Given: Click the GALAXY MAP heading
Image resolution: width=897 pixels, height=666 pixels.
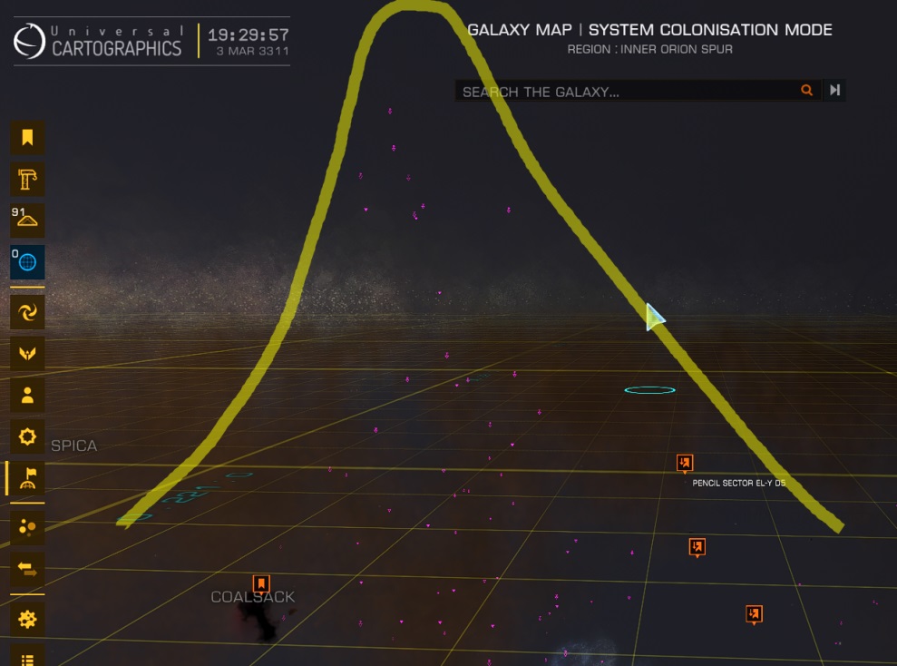Looking at the screenshot, I should coord(520,30).
